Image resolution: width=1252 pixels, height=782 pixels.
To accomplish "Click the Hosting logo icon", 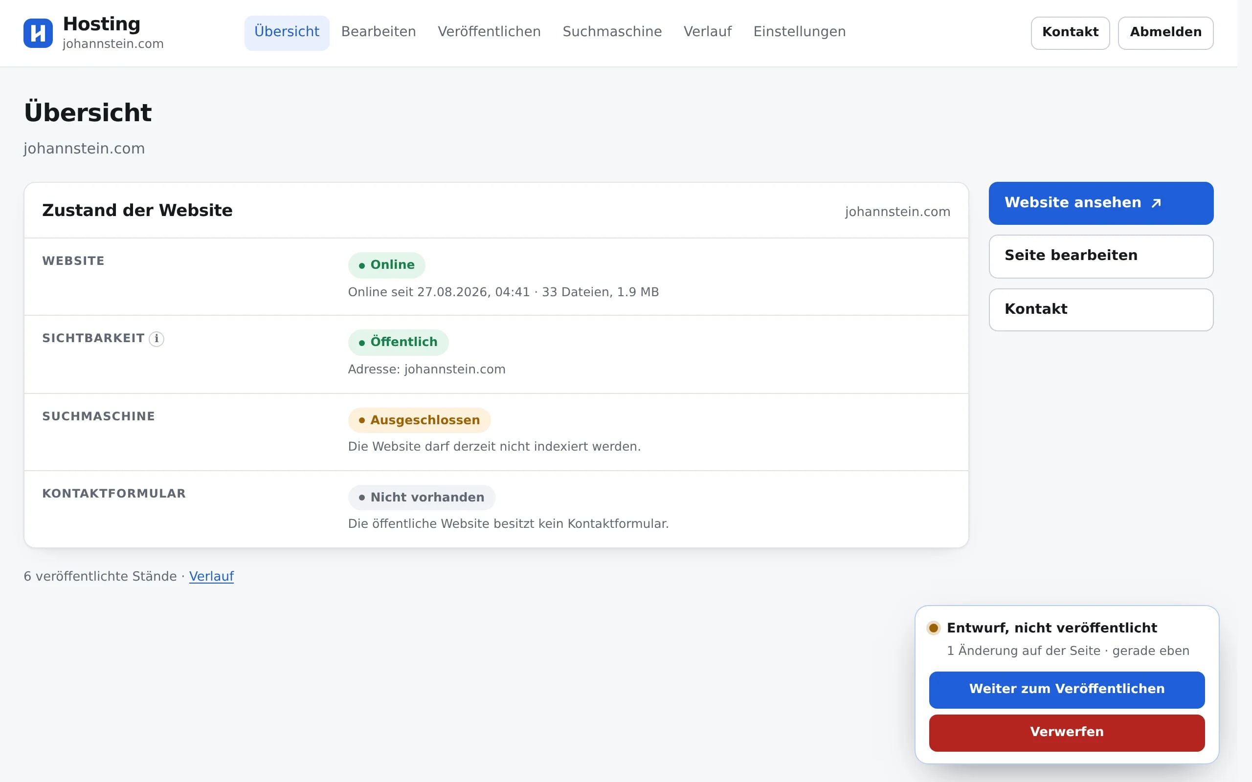I will point(38,33).
